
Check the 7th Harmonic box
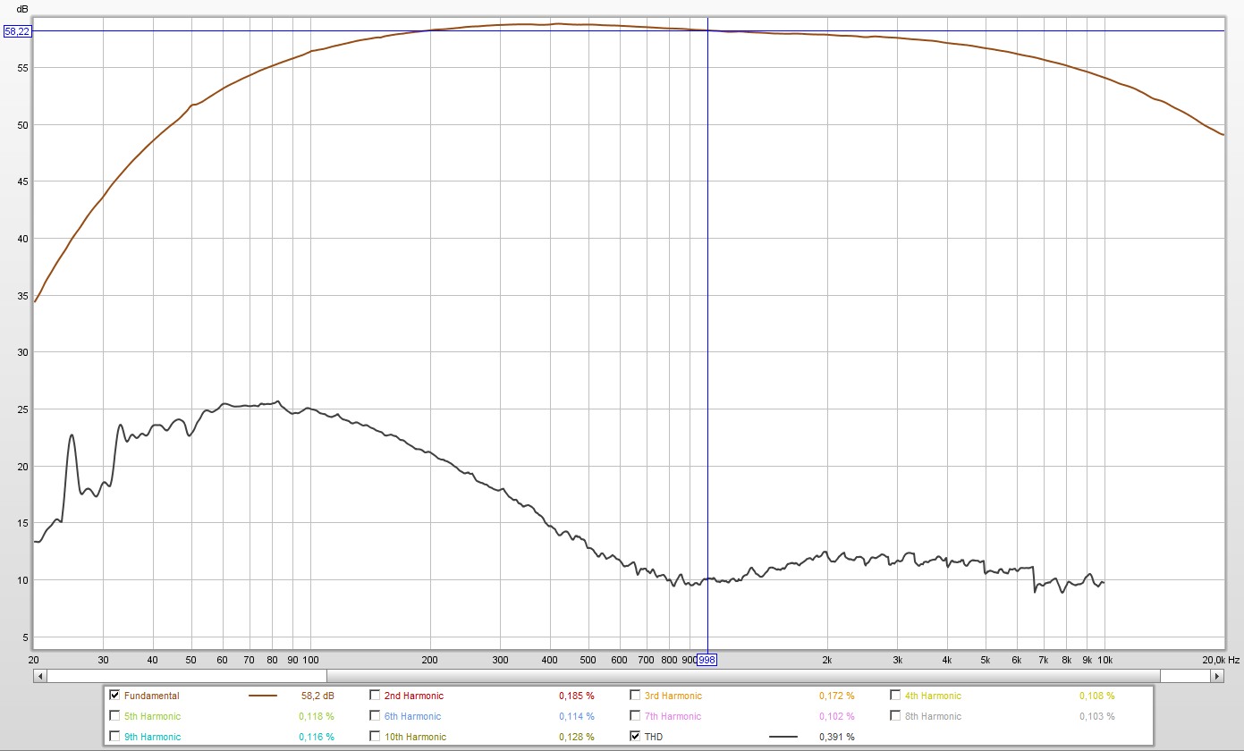tap(635, 716)
